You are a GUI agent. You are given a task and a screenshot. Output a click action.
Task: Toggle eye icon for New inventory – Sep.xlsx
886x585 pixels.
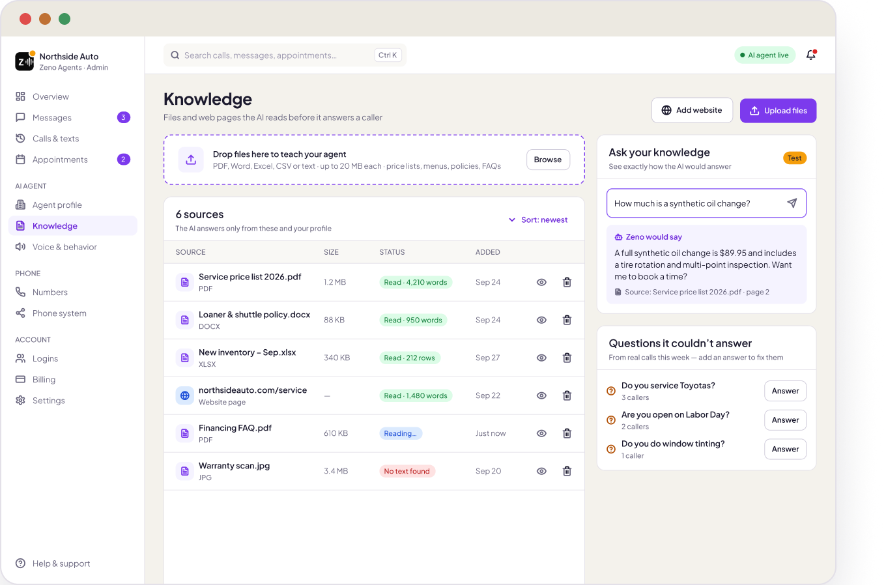[x=541, y=358]
